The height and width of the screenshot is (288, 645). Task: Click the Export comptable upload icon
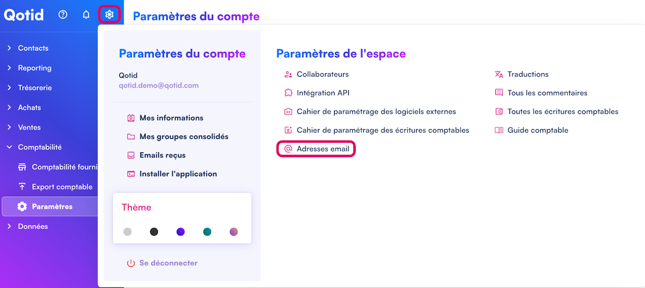[x=22, y=187]
